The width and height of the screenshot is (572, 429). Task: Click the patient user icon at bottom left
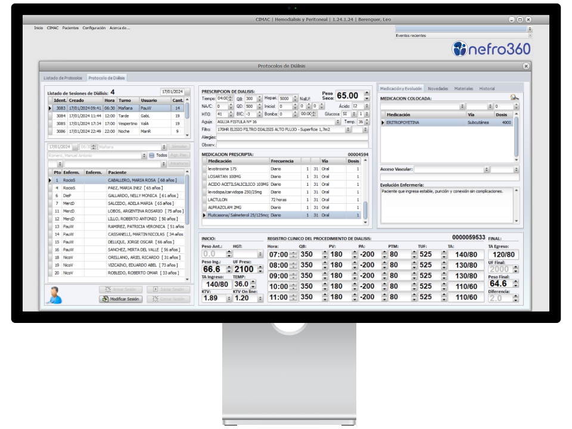coord(54,294)
